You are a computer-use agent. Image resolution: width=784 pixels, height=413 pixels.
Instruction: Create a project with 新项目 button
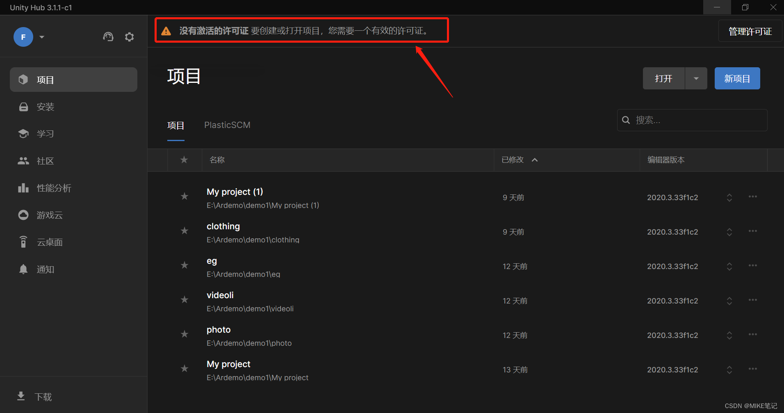[x=737, y=78]
